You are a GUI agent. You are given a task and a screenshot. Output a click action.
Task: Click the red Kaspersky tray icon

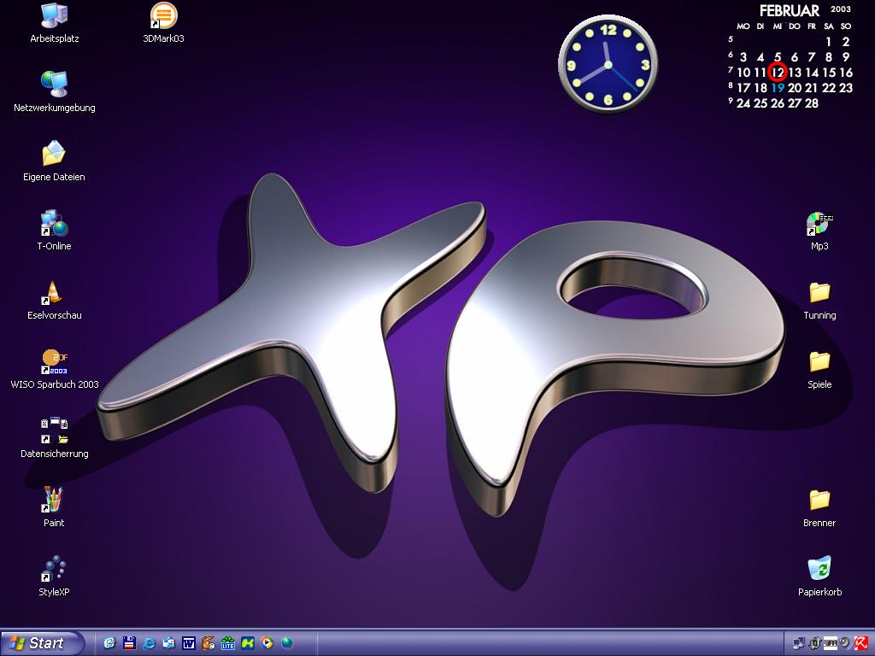pyautogui.click(x=861, y=643)
